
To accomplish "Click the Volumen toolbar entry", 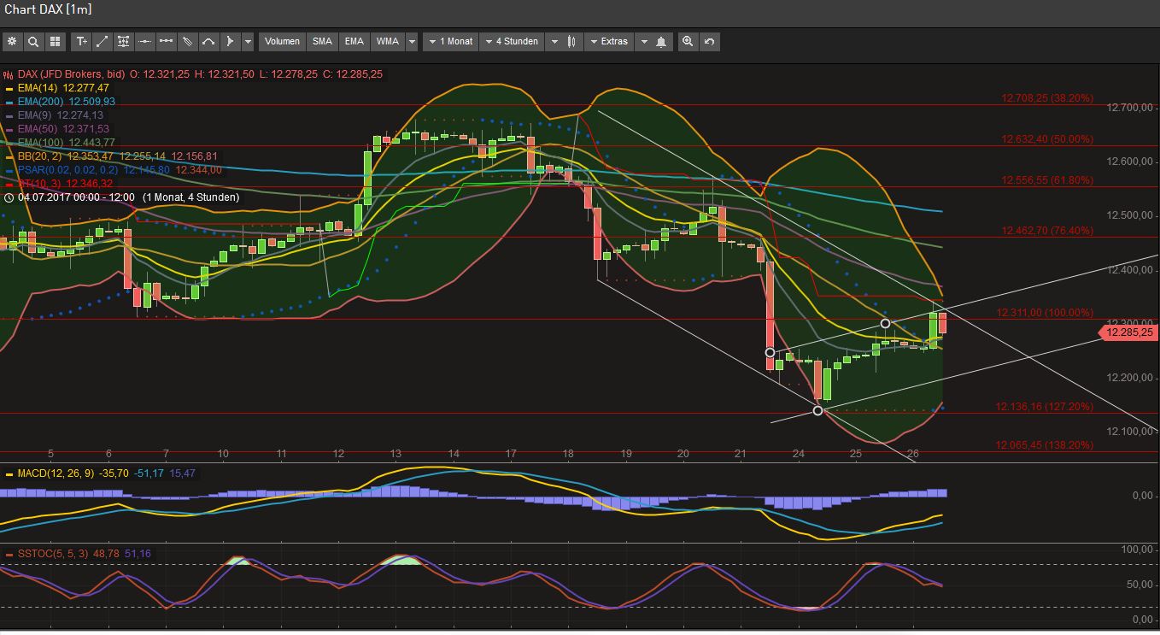I will [x=282, y=41].
